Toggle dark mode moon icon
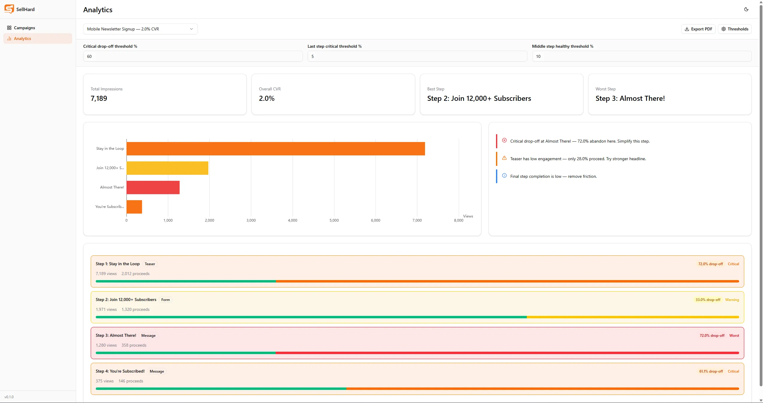This screenshot has width=763, height=403. coord(746,9)
